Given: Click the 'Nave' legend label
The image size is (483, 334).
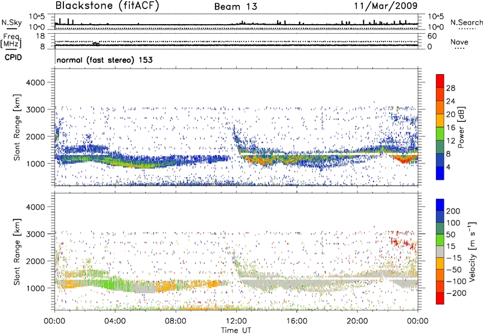Looking at the screenshot, I should (459, 42).
